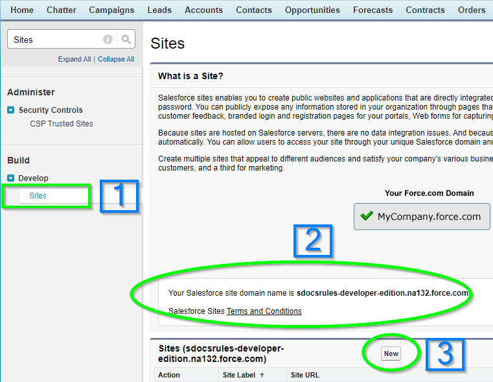Click the Administer section heading
The width and height of the screenshot is (493, 382).
(x=31, y=92)
